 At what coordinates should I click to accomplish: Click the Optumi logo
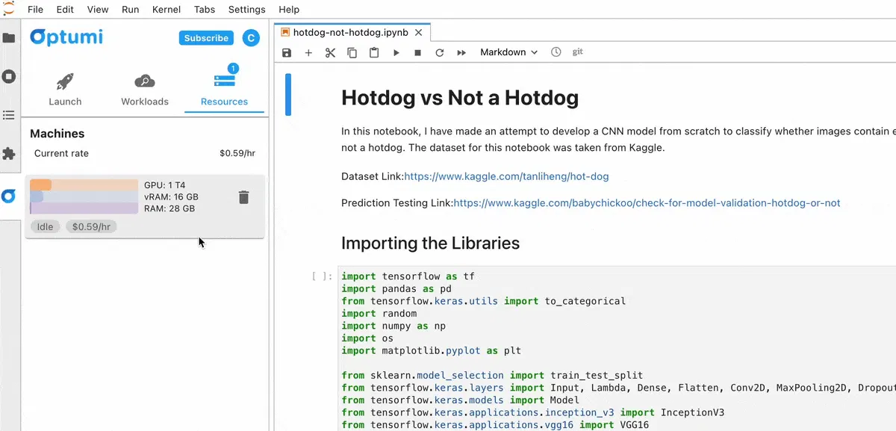click(66, 37)
